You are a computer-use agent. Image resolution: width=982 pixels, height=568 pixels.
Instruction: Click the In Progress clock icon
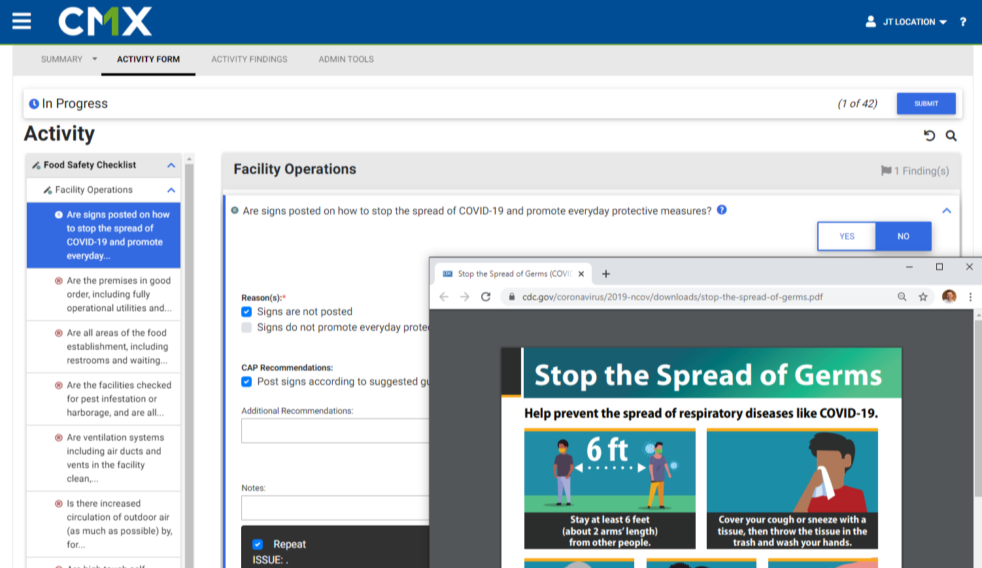[34, 104]
